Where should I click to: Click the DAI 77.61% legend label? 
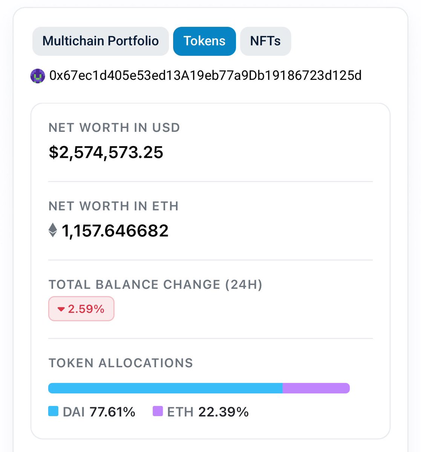coord(99,412)
